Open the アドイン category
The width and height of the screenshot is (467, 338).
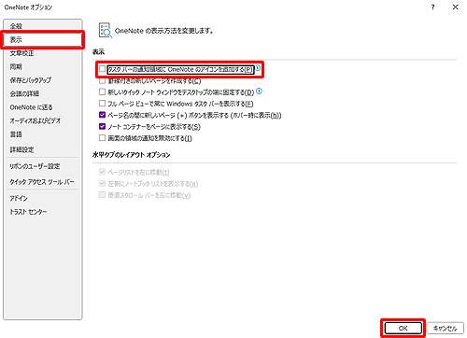tap(42, 198)
